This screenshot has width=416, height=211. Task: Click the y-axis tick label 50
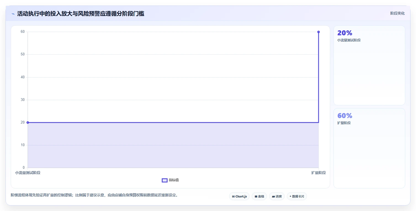[x=23, y=54]
